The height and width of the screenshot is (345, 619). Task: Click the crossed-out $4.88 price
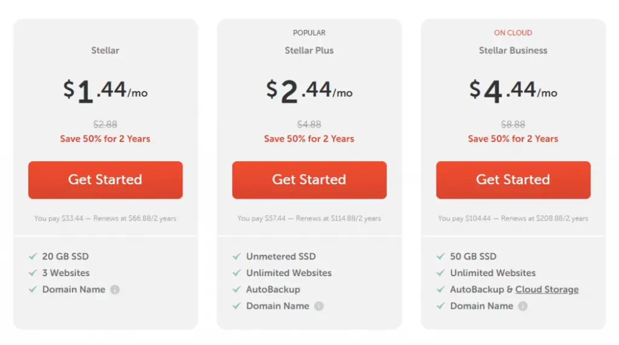tap(309, 124)
